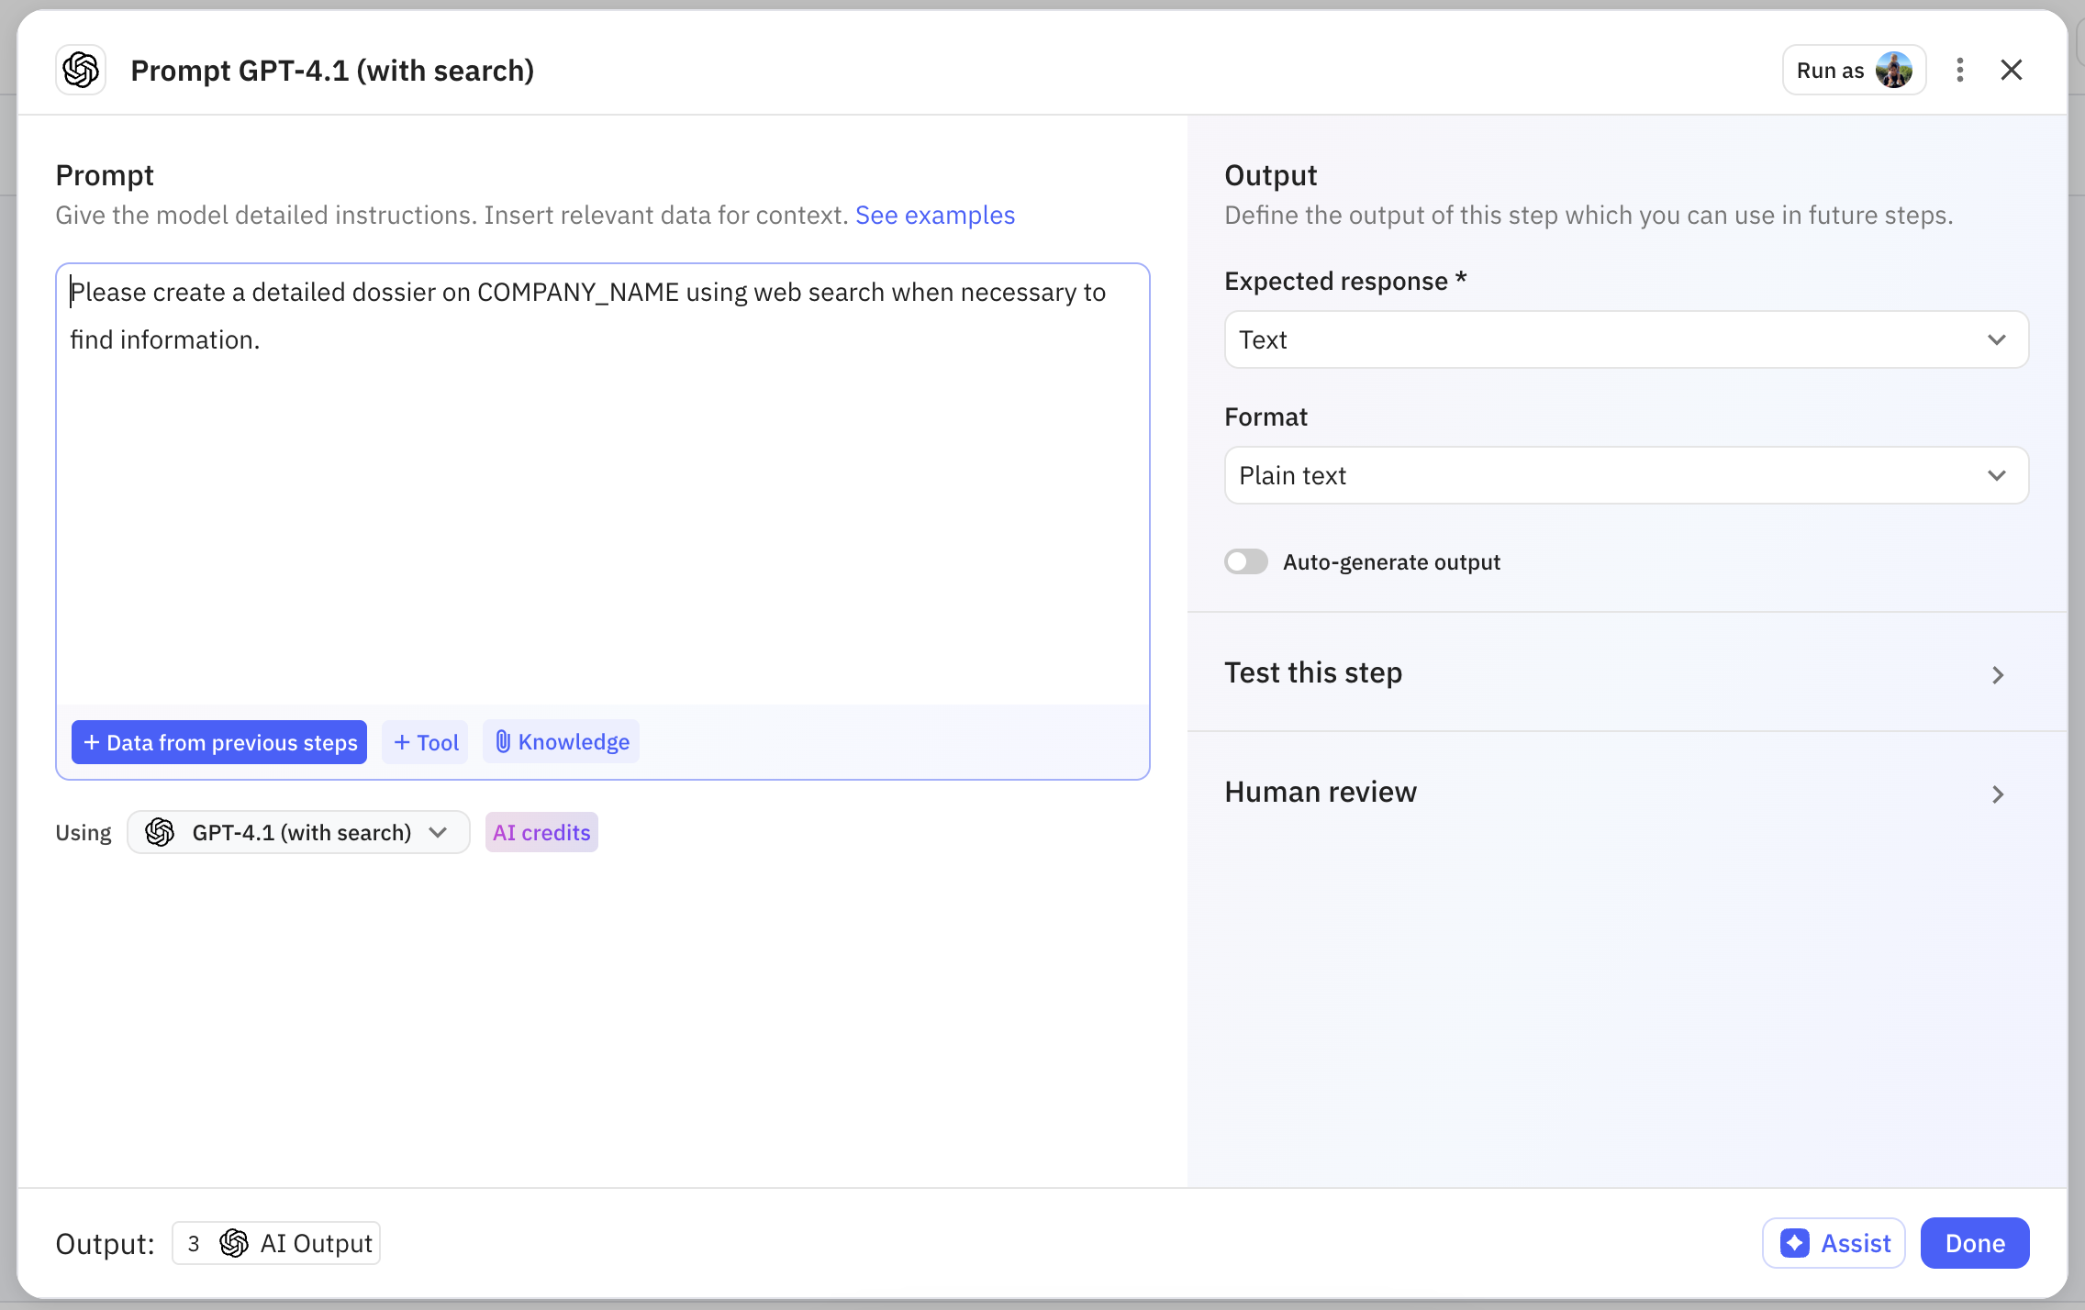Open the Expected response dropdown
Screen dimensions: 2085x1310
click(x=1625, y=339)
